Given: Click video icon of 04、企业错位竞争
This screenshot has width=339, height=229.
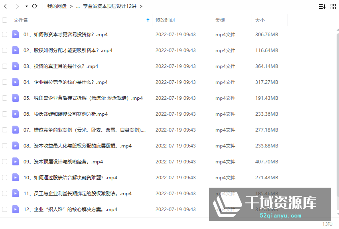Looking at the screenshot, I should click(15, 82).
